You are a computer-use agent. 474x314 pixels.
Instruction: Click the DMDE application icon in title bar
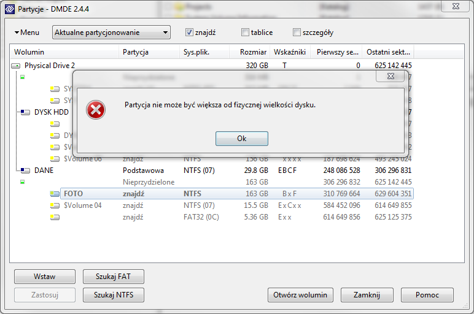click(x=10, y=9)
